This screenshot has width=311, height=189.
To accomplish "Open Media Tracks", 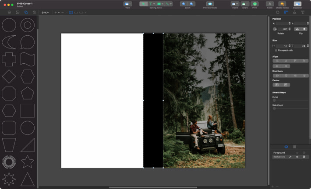I will pos(282,4).
